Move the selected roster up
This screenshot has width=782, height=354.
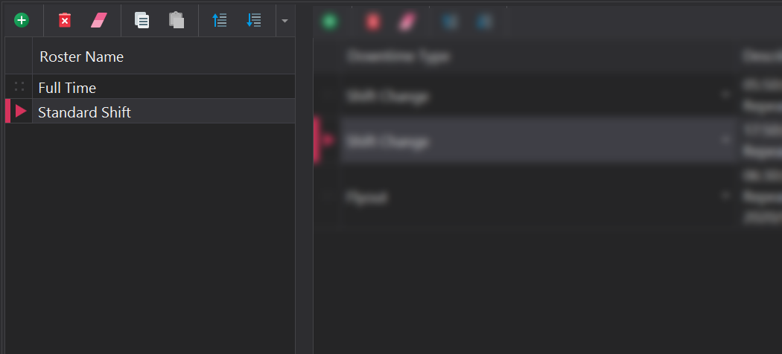[x=220, y=20]
